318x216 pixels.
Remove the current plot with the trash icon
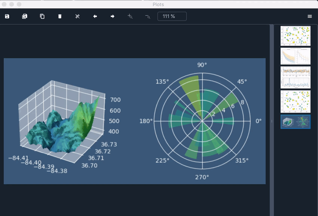pyautogui.click(x=59, y=16)
